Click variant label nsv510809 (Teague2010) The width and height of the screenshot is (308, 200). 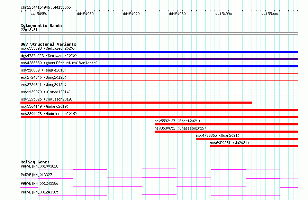click(x=44, y=70)
